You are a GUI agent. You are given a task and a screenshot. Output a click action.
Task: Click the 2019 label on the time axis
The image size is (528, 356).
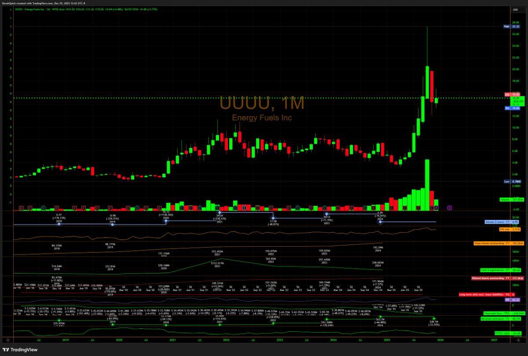[65, 340]
